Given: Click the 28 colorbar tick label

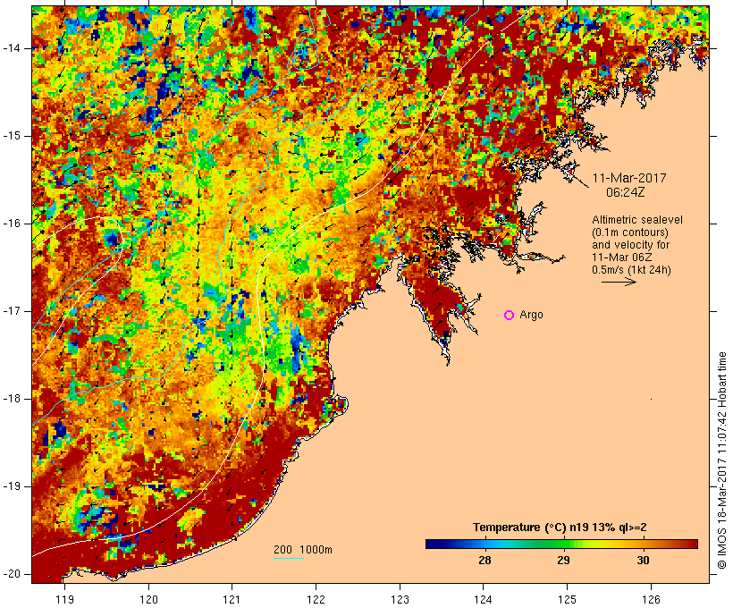Looking at the screenshot, I should click(x=484, y=561).
